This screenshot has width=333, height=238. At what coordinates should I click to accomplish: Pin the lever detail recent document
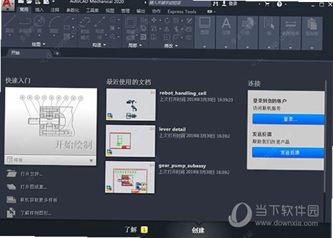coord(152,128)
